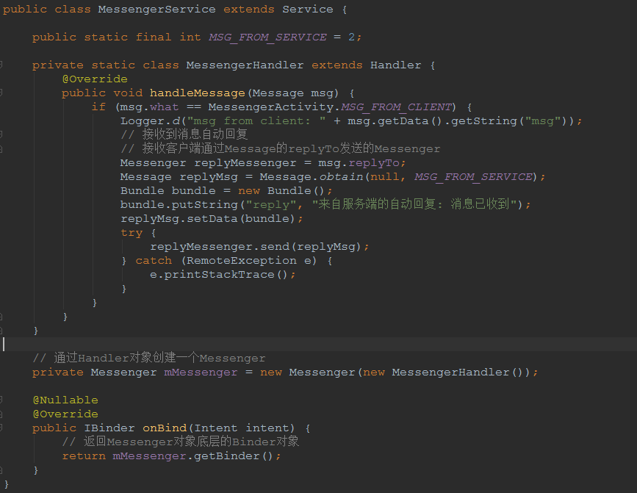Click the string "msg from client: "

256,121
